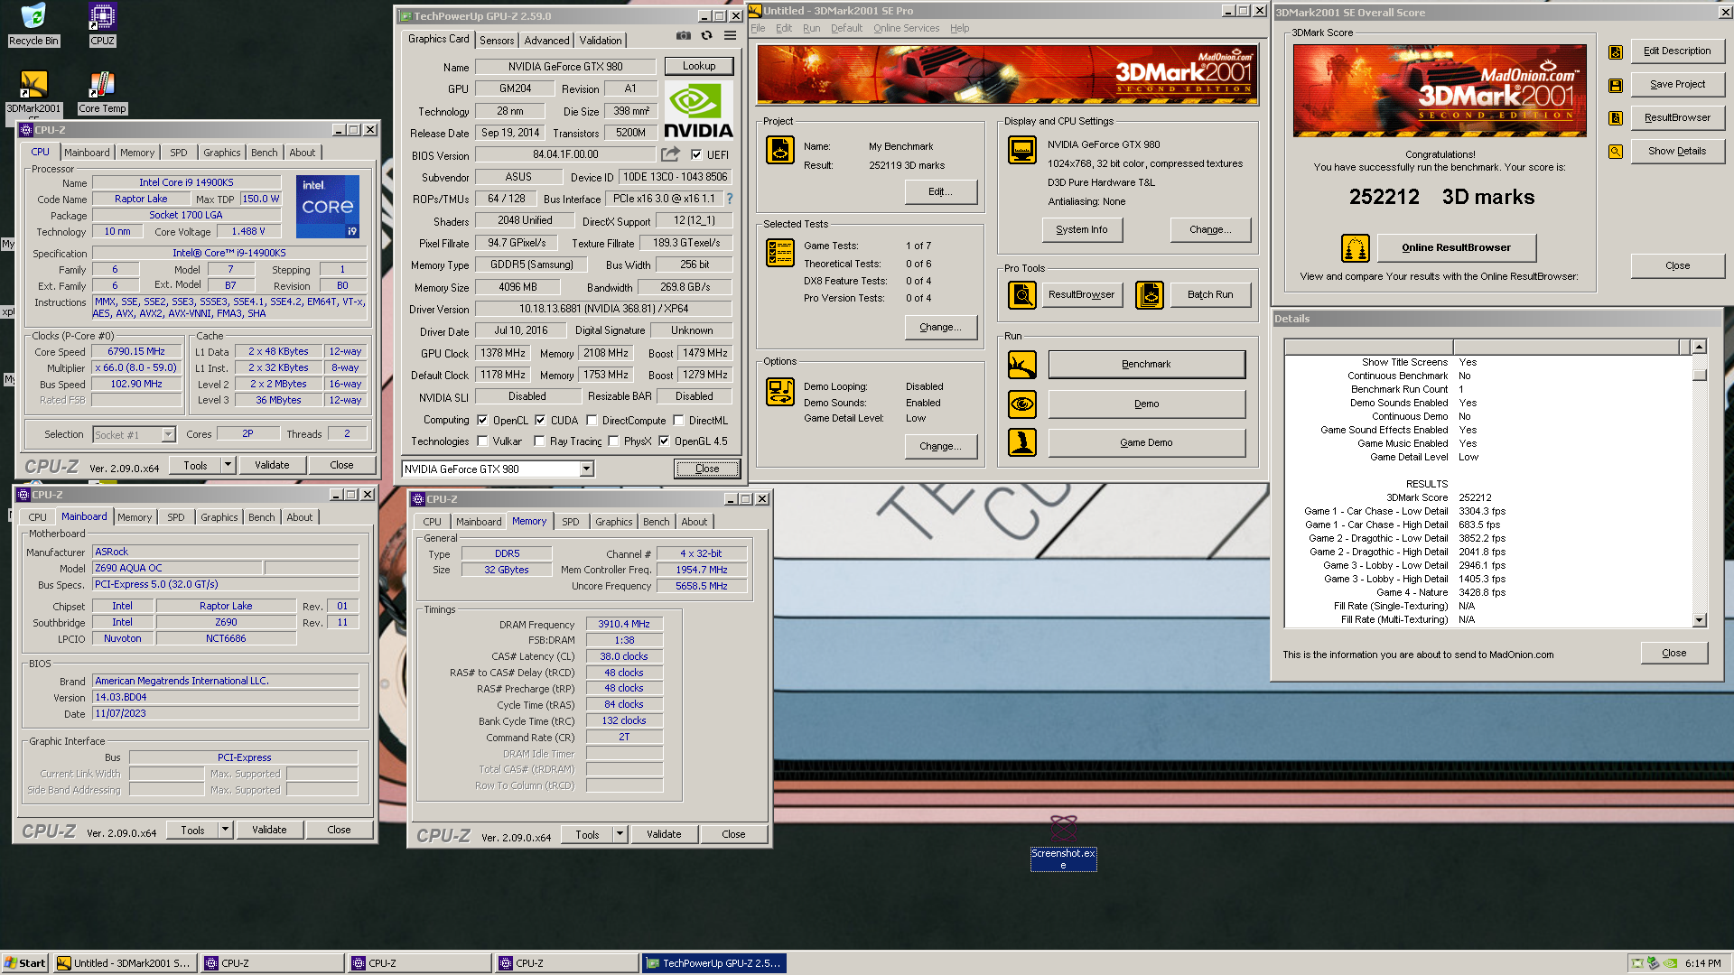This screenshot has width=1734, height=975.
Task: Select the Screenshot.exe desktop icon
Action: click(x=1063, y=841)
